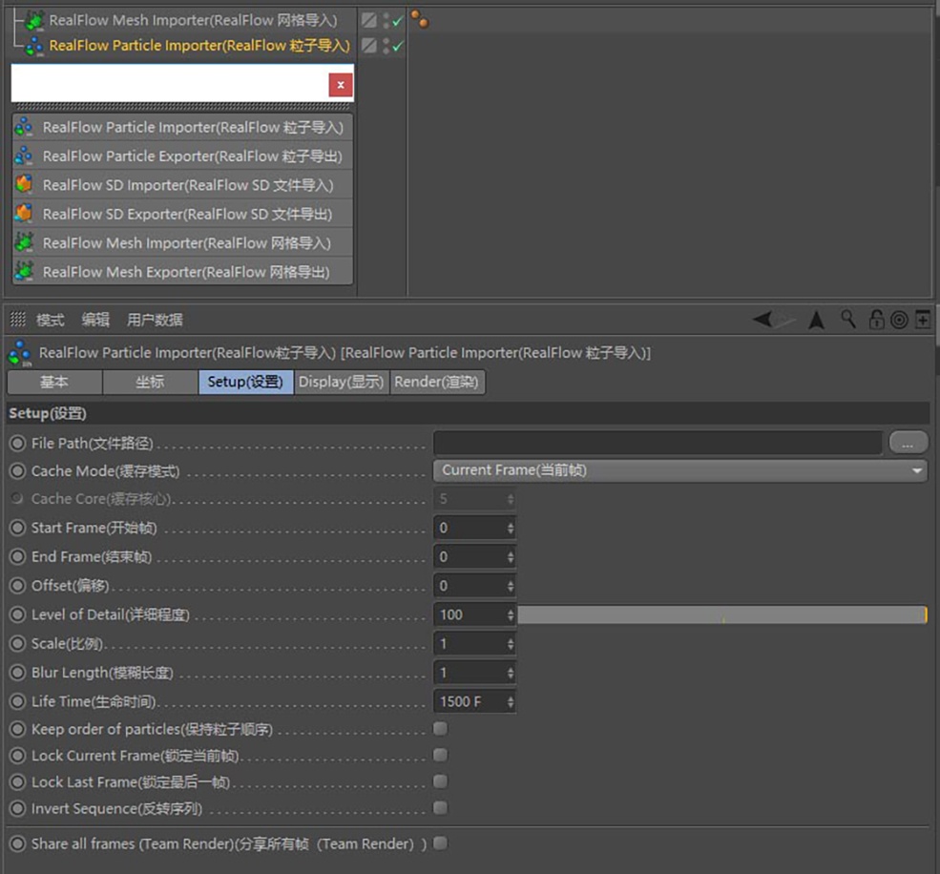Screen dimensions: 940x874
Task: Click File Path animation dot
Action: (18, 444)
